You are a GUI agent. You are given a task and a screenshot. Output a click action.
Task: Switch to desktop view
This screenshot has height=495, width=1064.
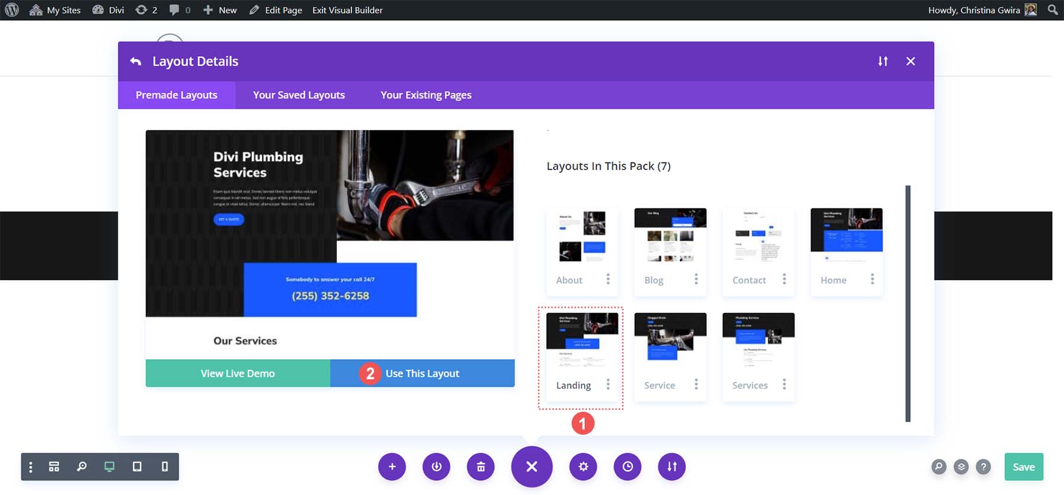tap(109, 467)
